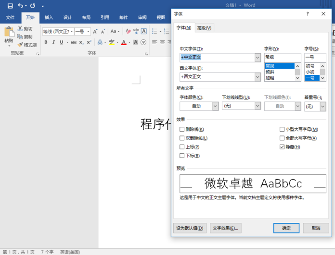Open the Change Case Aa menu
Image resolution: width=335 pixels, height=255 pixels.
[115, 31]
